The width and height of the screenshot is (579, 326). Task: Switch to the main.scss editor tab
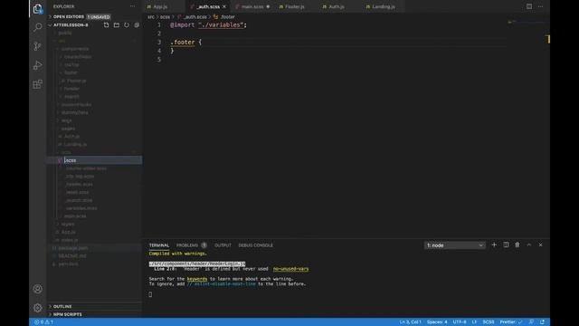tap(253, 6)
